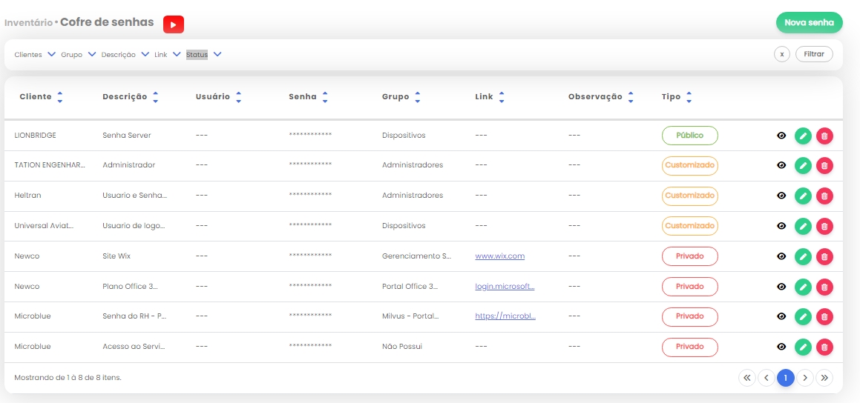
Task: Expand the Status filter dropdown
Action: [x=217, y=54]
